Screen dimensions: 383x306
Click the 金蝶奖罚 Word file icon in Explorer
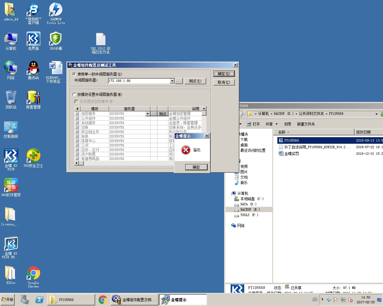pos(281,154)
